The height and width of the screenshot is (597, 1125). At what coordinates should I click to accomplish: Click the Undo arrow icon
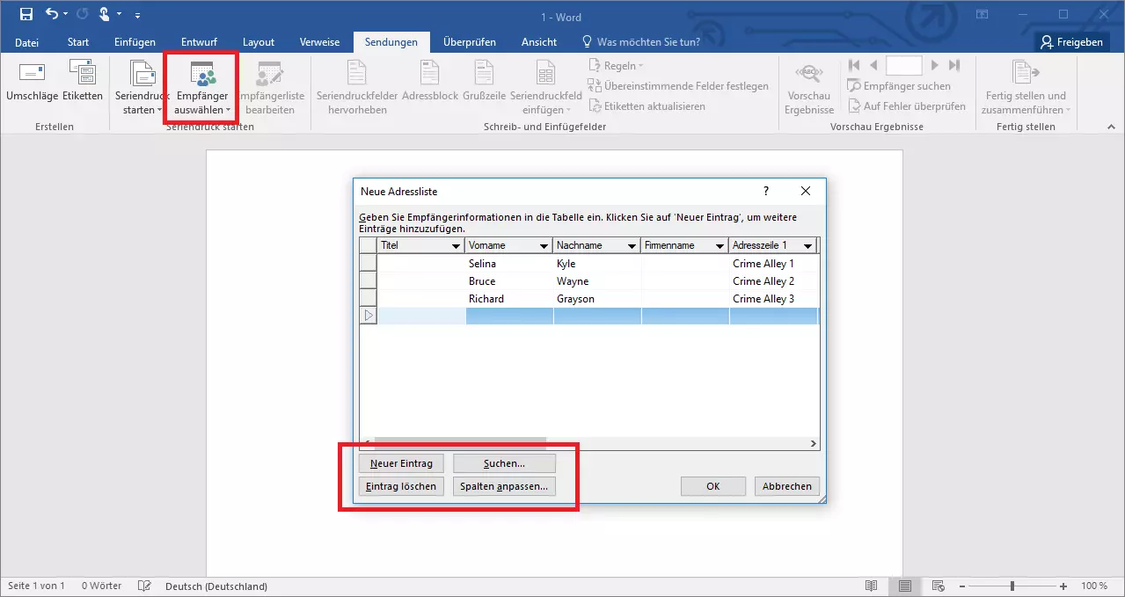[52, 14]
